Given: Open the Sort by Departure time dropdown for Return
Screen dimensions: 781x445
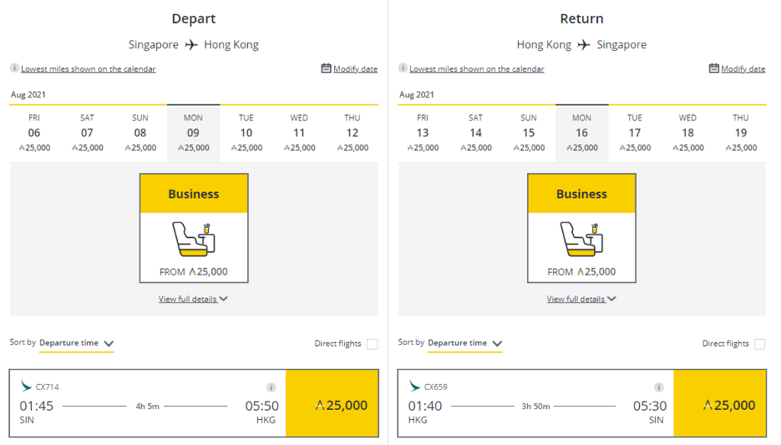Looking at the screenshot, I should pyautogui.click(x=465, y=343).
